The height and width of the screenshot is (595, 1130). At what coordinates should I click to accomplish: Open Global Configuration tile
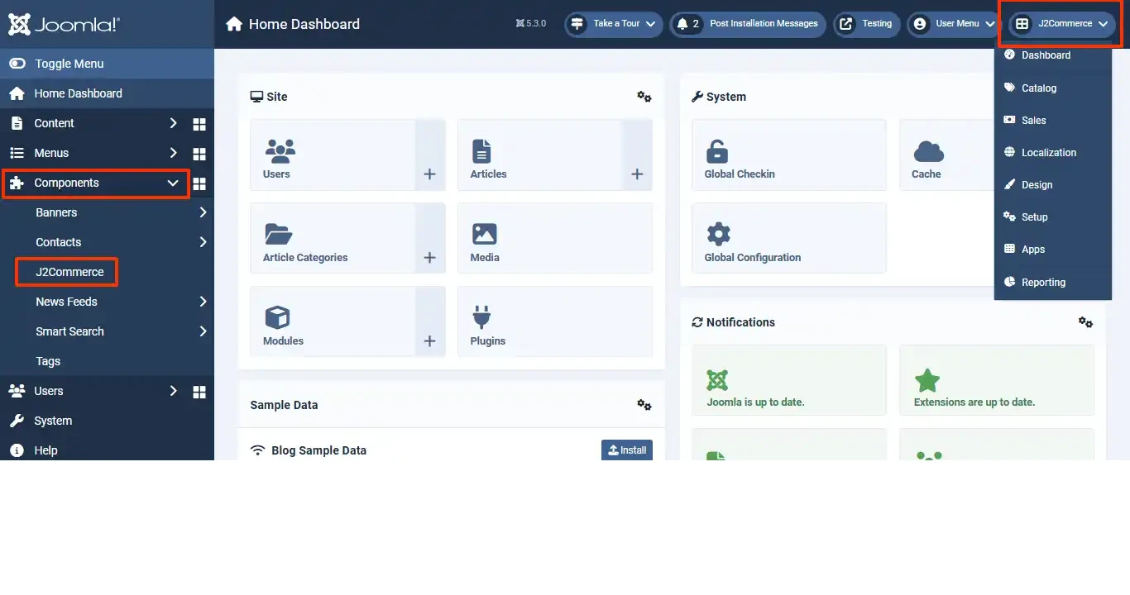pyautogui.click(x=789, y=238)
